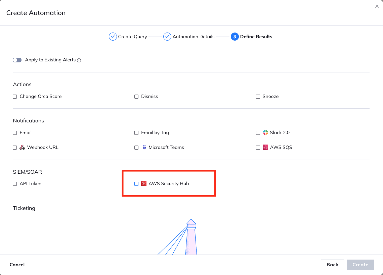The width and height of the screenshot is (383, 275).
Task: Click the Ticketing section heading
Action: (x=24, y=208)
